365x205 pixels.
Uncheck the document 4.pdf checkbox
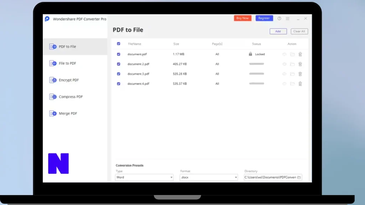click(x=118, y=84)
